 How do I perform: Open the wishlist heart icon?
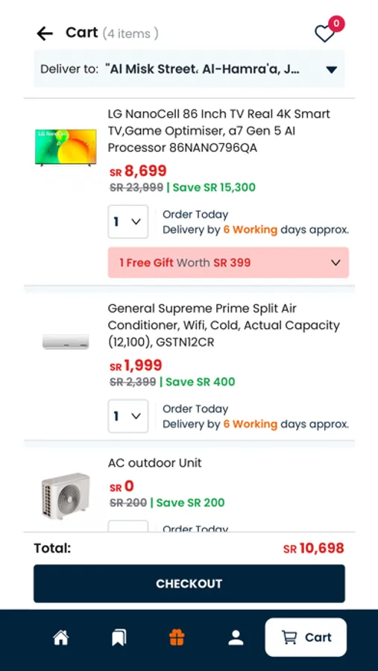pyautogui.click(x=324, y=34)
